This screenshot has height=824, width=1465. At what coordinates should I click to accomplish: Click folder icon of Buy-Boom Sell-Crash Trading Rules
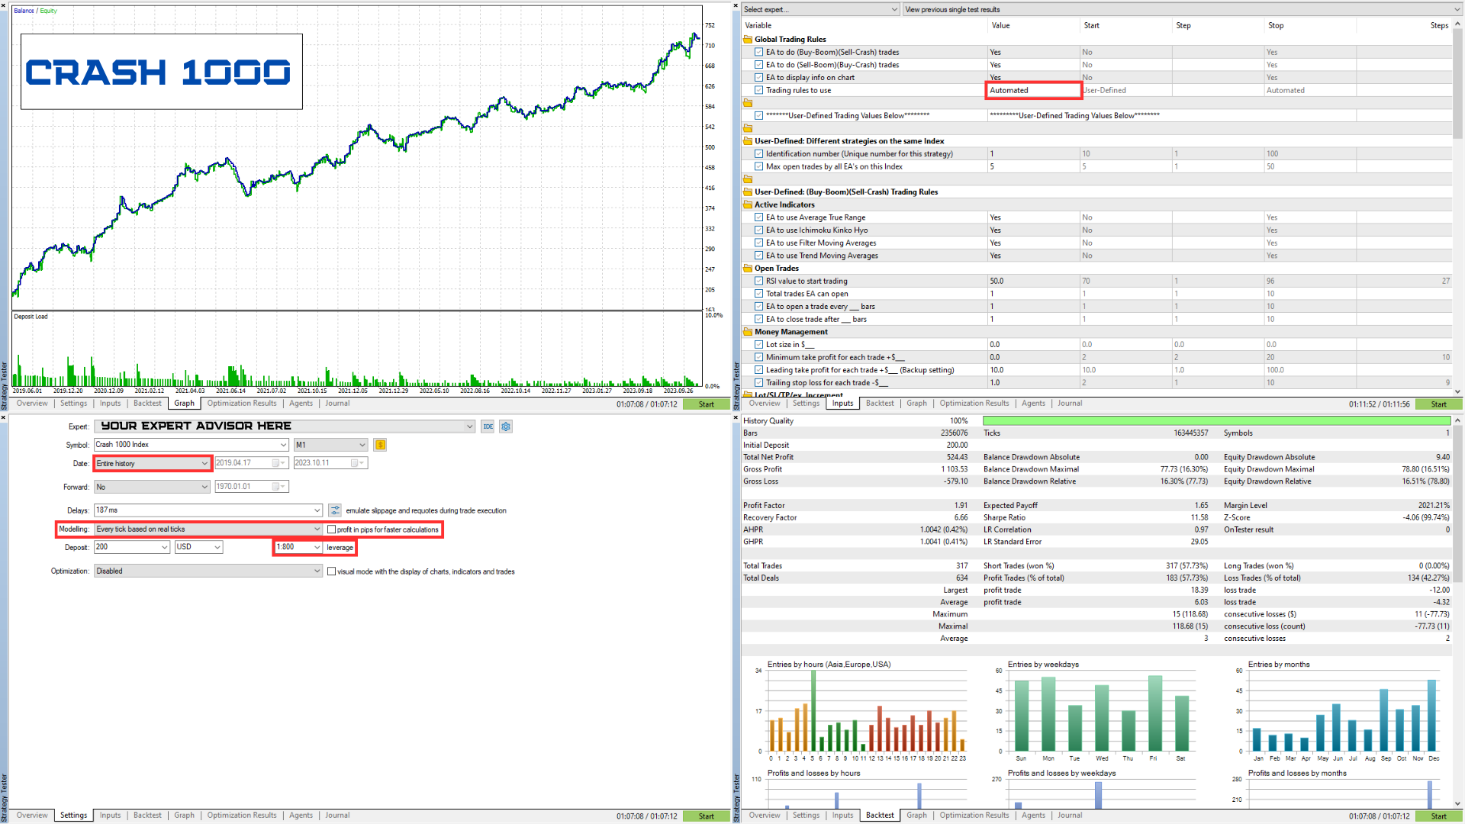tap(748, 192)
